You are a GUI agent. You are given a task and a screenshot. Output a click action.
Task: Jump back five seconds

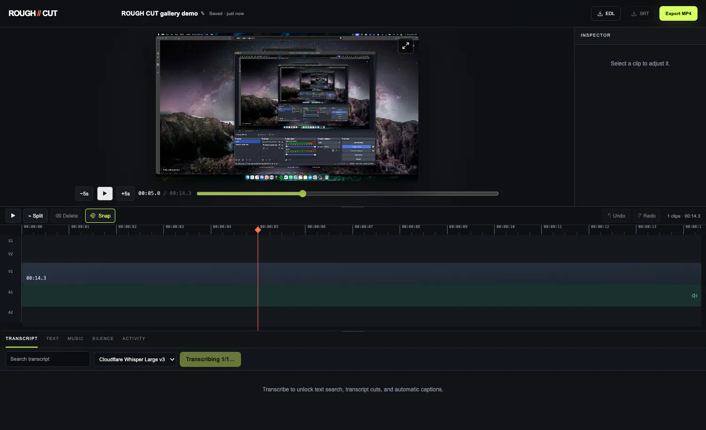click(84, 194)
